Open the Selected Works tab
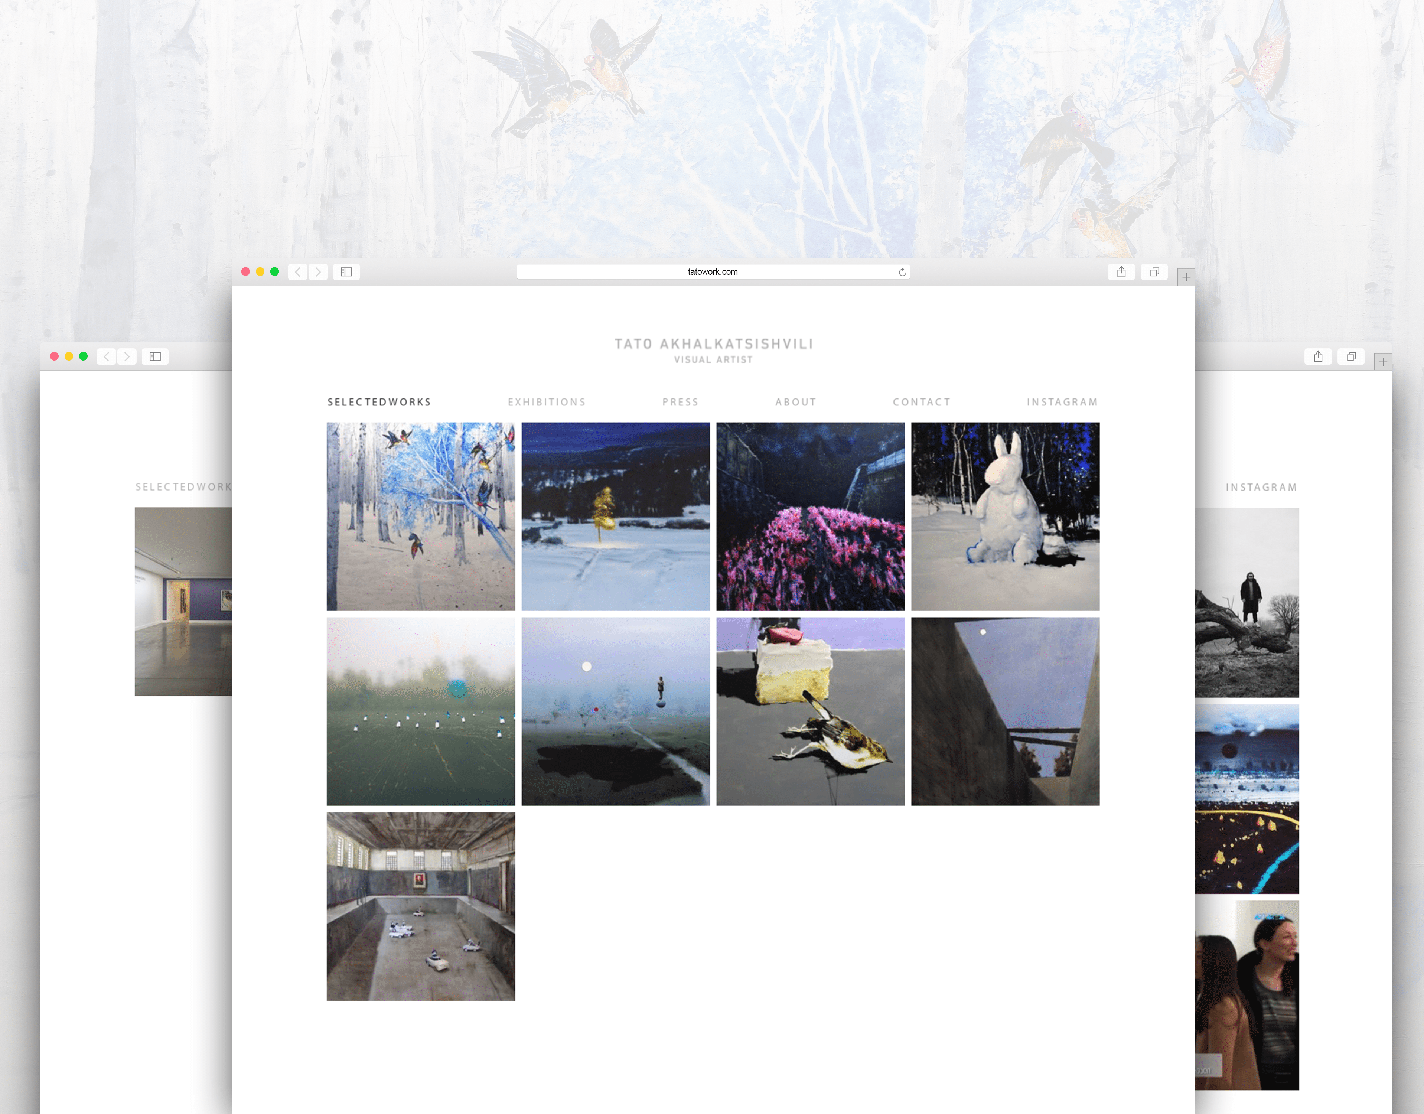Image resolution: width=1424 pixels, height=1114 pixels. click(379, 402)
